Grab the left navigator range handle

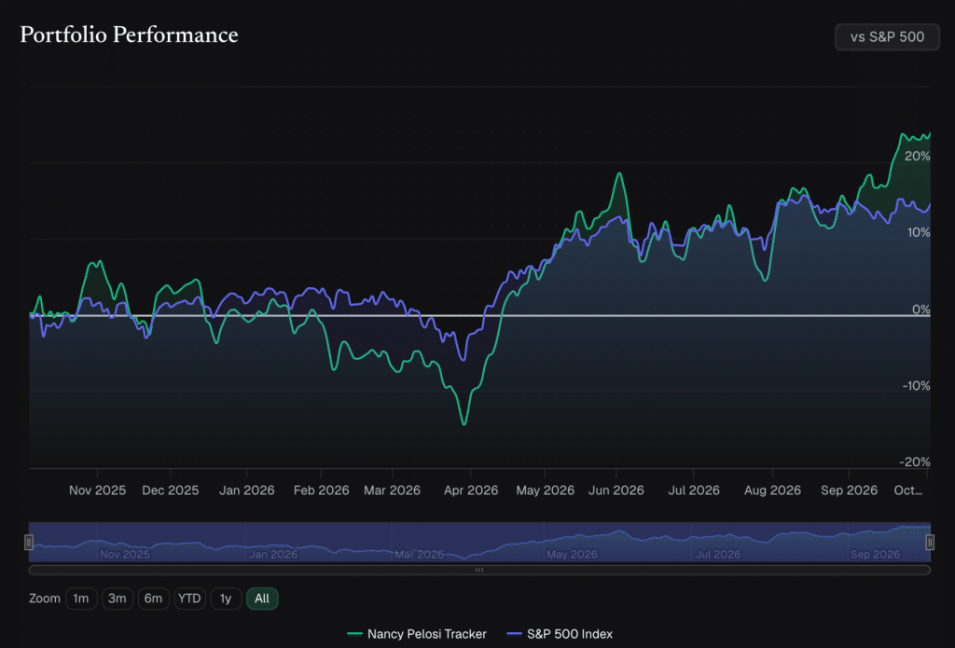pos(29,542)
